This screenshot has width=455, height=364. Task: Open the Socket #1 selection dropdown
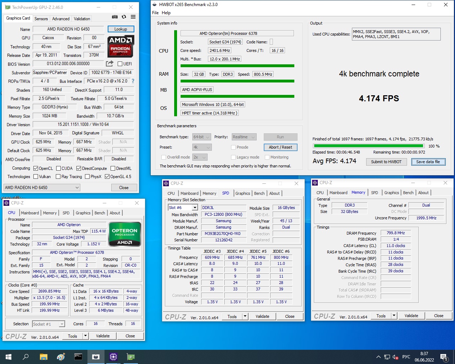[x=48, y=324]
